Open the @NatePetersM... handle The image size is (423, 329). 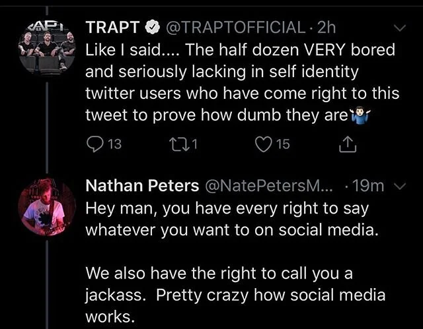point(270,187)
